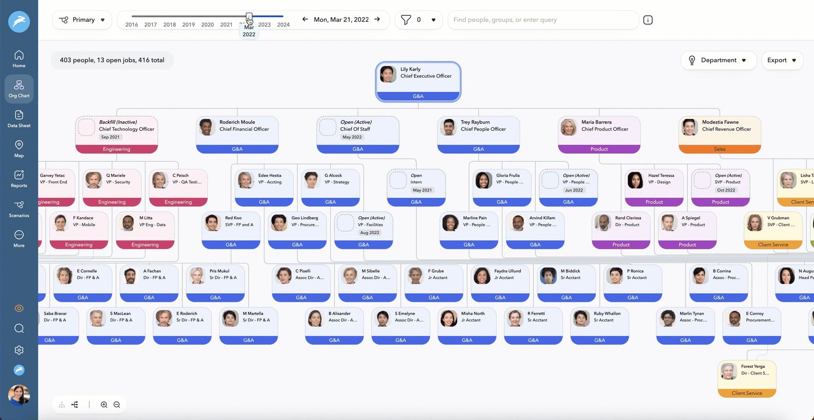Go to the Home screen
The height and width of the screenshot is (420, 814).
coord(19,58)
